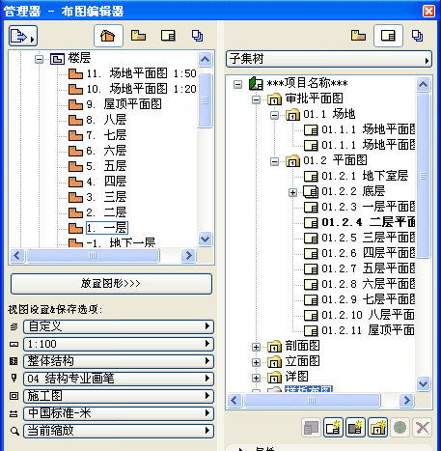The height and width of the screenshot is (451, 441).
Task: Select story 8. 八层
Action: point(106,120)
